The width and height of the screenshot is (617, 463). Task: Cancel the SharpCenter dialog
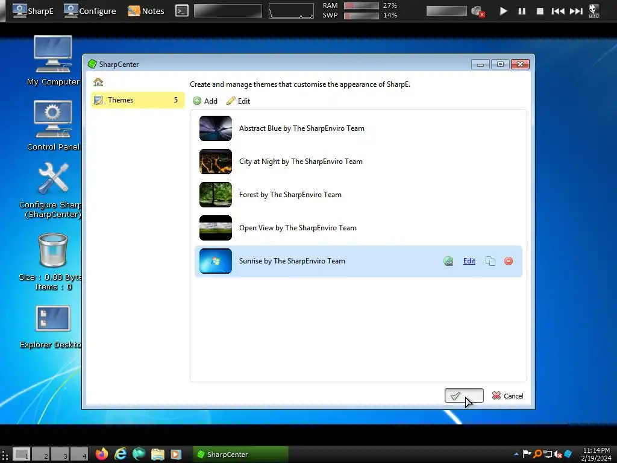coord(507,395)
